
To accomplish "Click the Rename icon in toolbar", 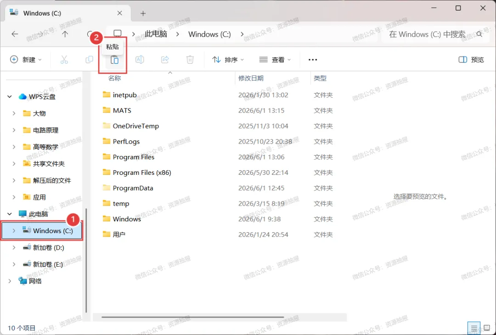I will click(140, 59).
